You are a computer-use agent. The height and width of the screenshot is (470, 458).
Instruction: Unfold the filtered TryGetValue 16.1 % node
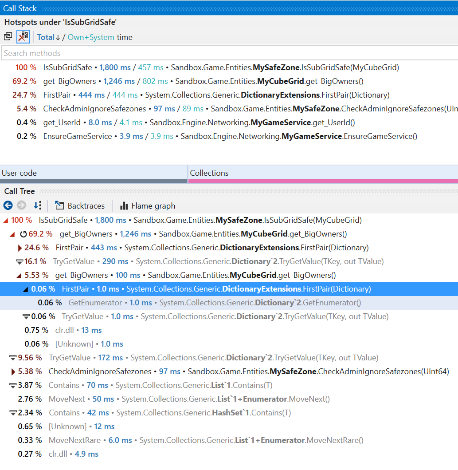tap(19, 261)
